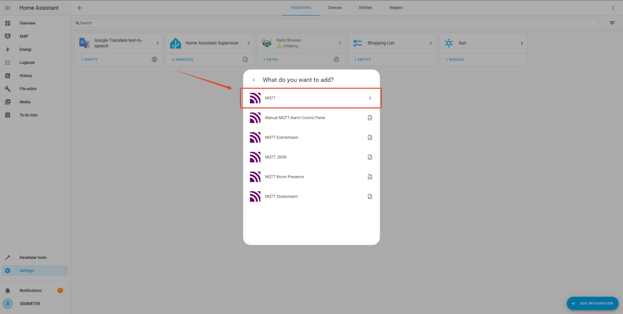623x314 pixels.
Task: Click the Home Assistant title text
Action: (x=39, y=8)
